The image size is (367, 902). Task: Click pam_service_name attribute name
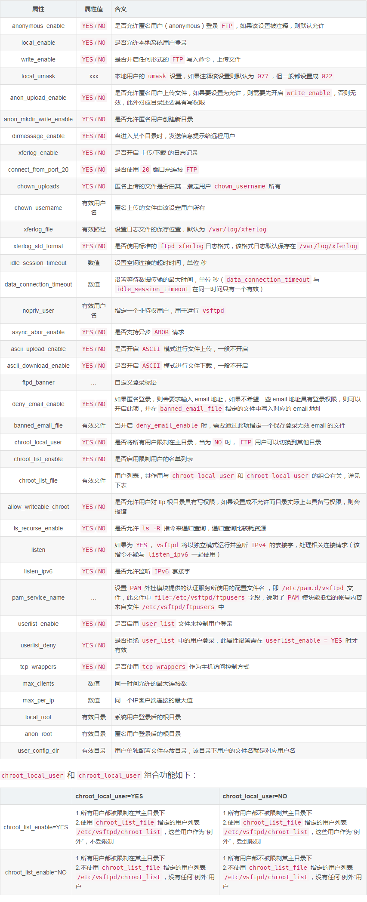tap(38, 597)
